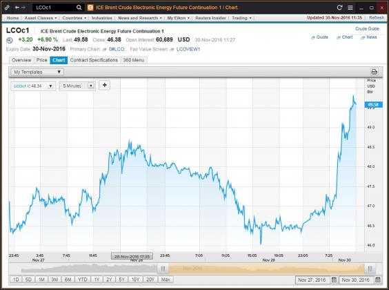Viewport: 389px width, 290px height.
Task: Click the back navigation arrow
Action: 17,8
